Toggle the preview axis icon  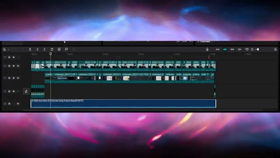[239, 50]
